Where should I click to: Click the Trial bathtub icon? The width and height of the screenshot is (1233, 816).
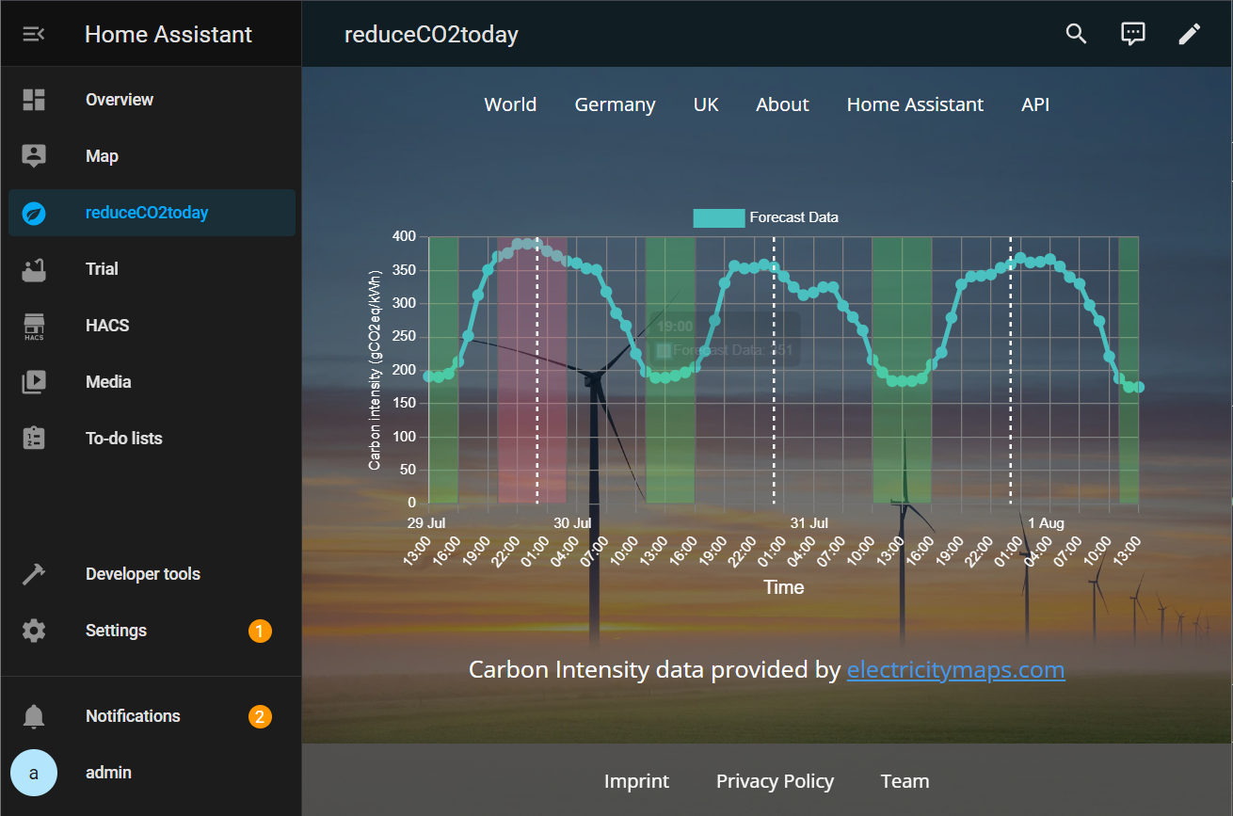point(34,269)
